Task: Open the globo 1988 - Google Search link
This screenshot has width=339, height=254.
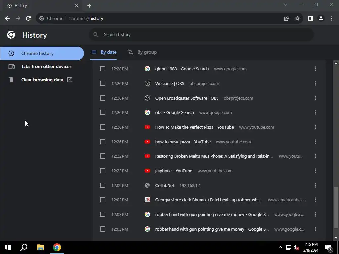Action: 182,69
